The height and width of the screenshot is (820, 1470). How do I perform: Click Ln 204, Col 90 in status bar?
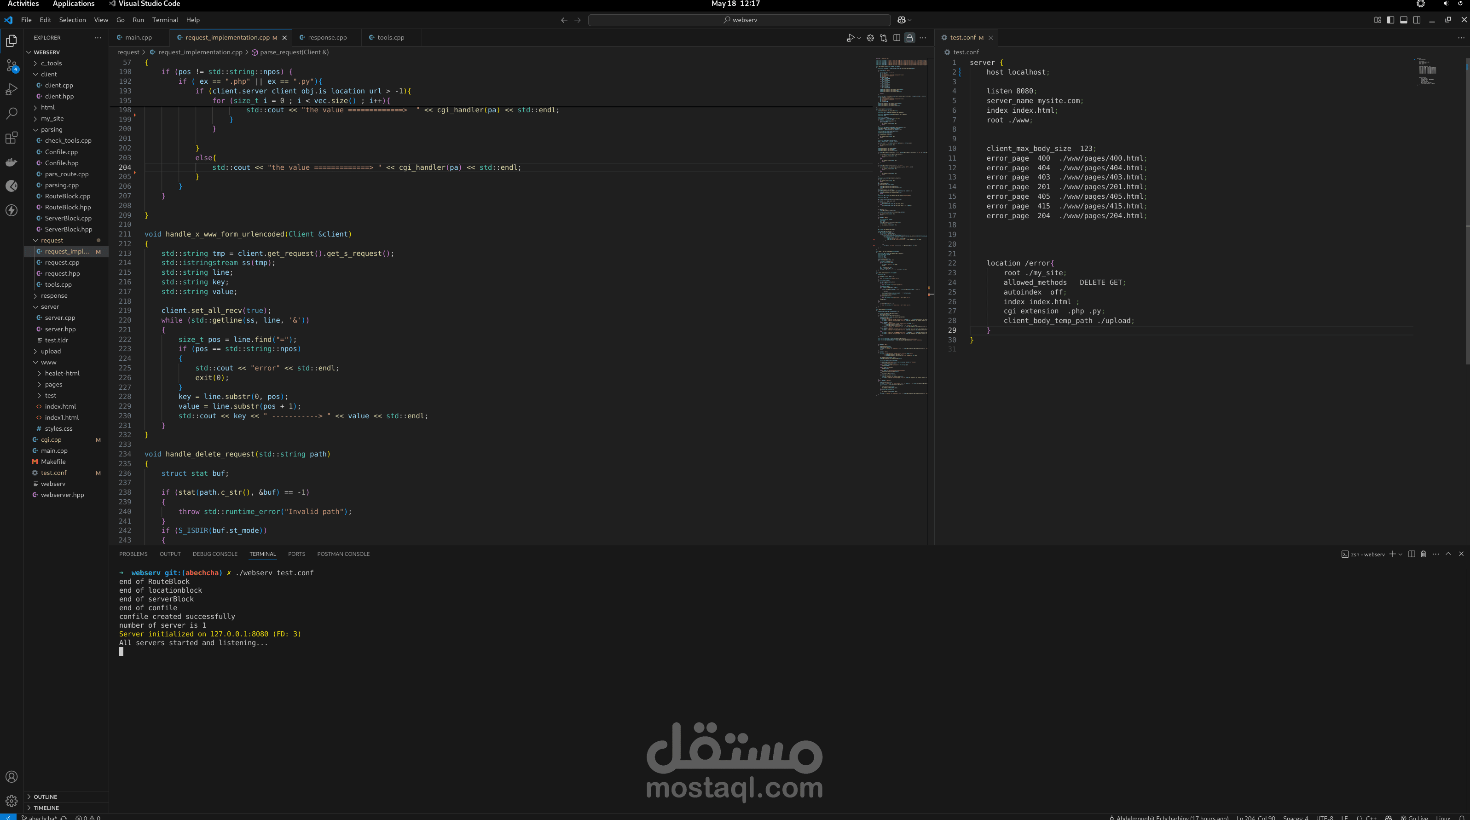(1256, 817)
